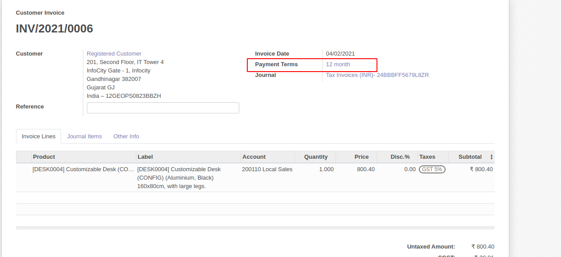Open the column options kebab icon
561x257 pixels.
pos(491,157)
